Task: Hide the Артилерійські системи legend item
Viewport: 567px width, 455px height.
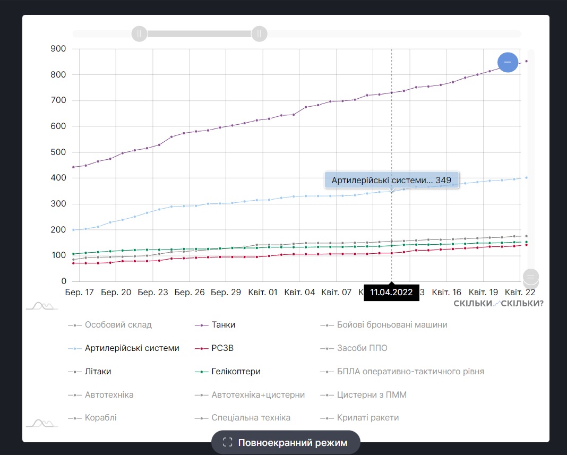Action: click(132, 348)
